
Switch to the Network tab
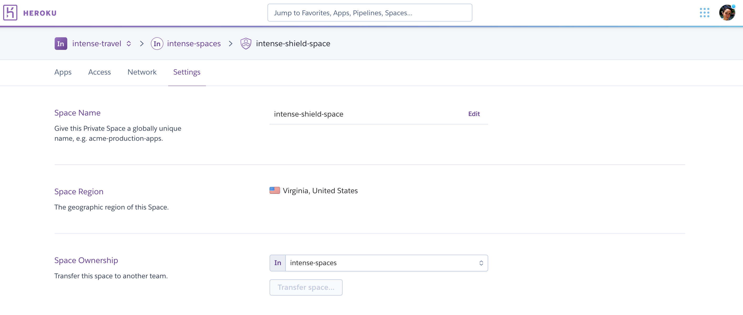[x=142, y=72]
